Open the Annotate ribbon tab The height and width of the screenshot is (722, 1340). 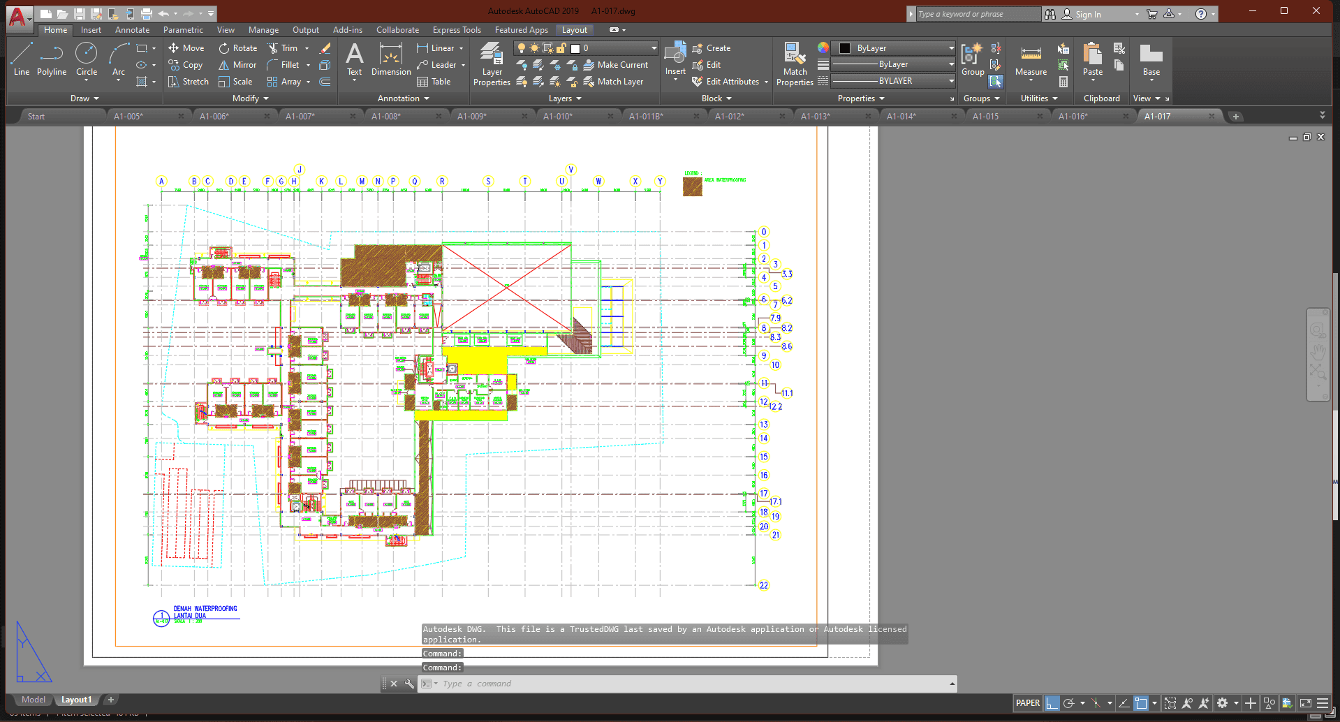[132, 30]
